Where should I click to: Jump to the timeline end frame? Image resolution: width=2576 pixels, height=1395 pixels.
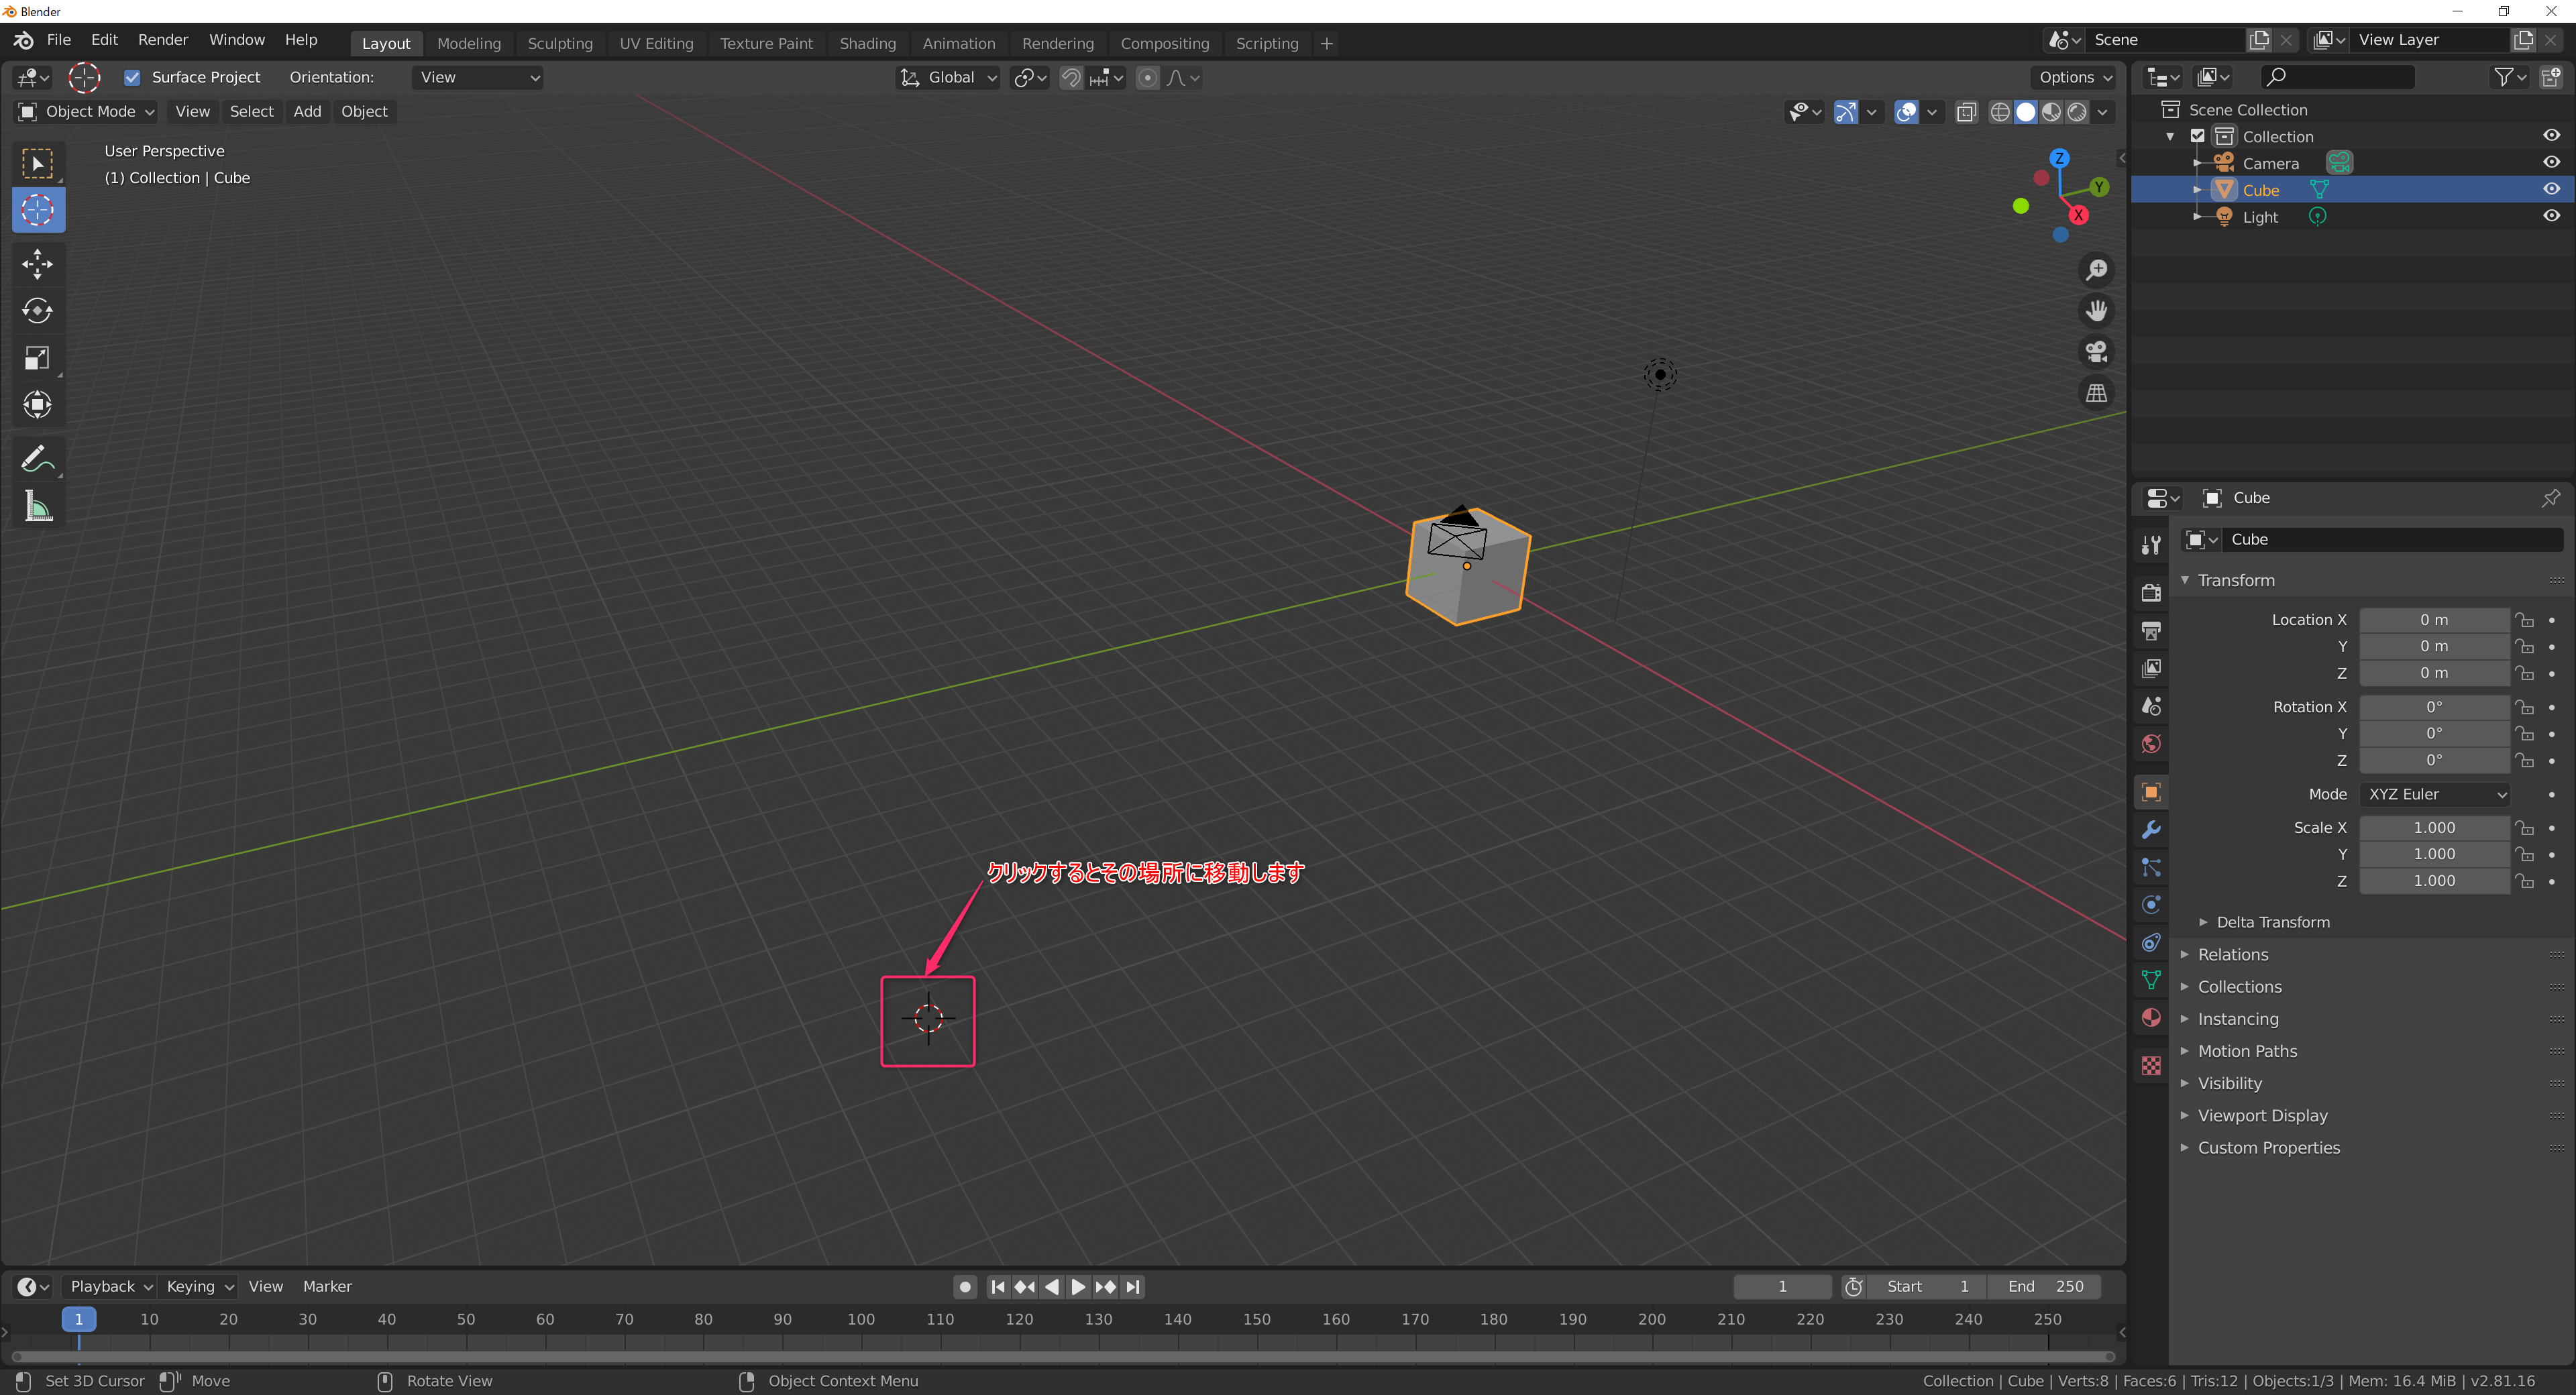1132,1287
